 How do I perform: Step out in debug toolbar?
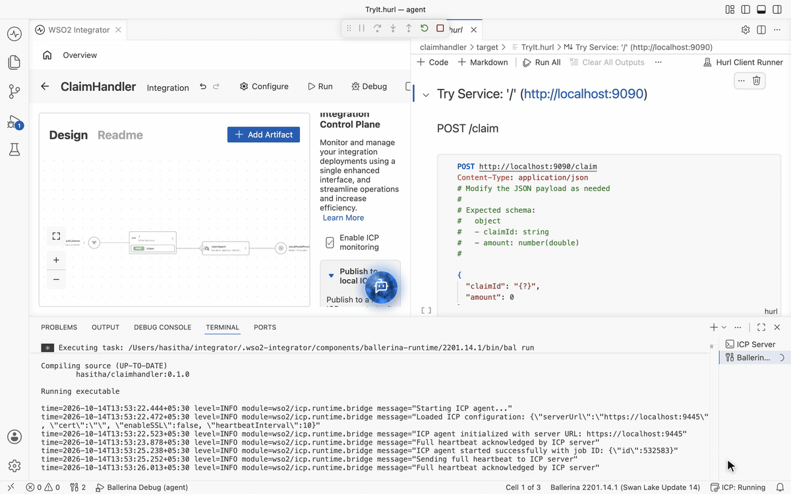point(409,28)
